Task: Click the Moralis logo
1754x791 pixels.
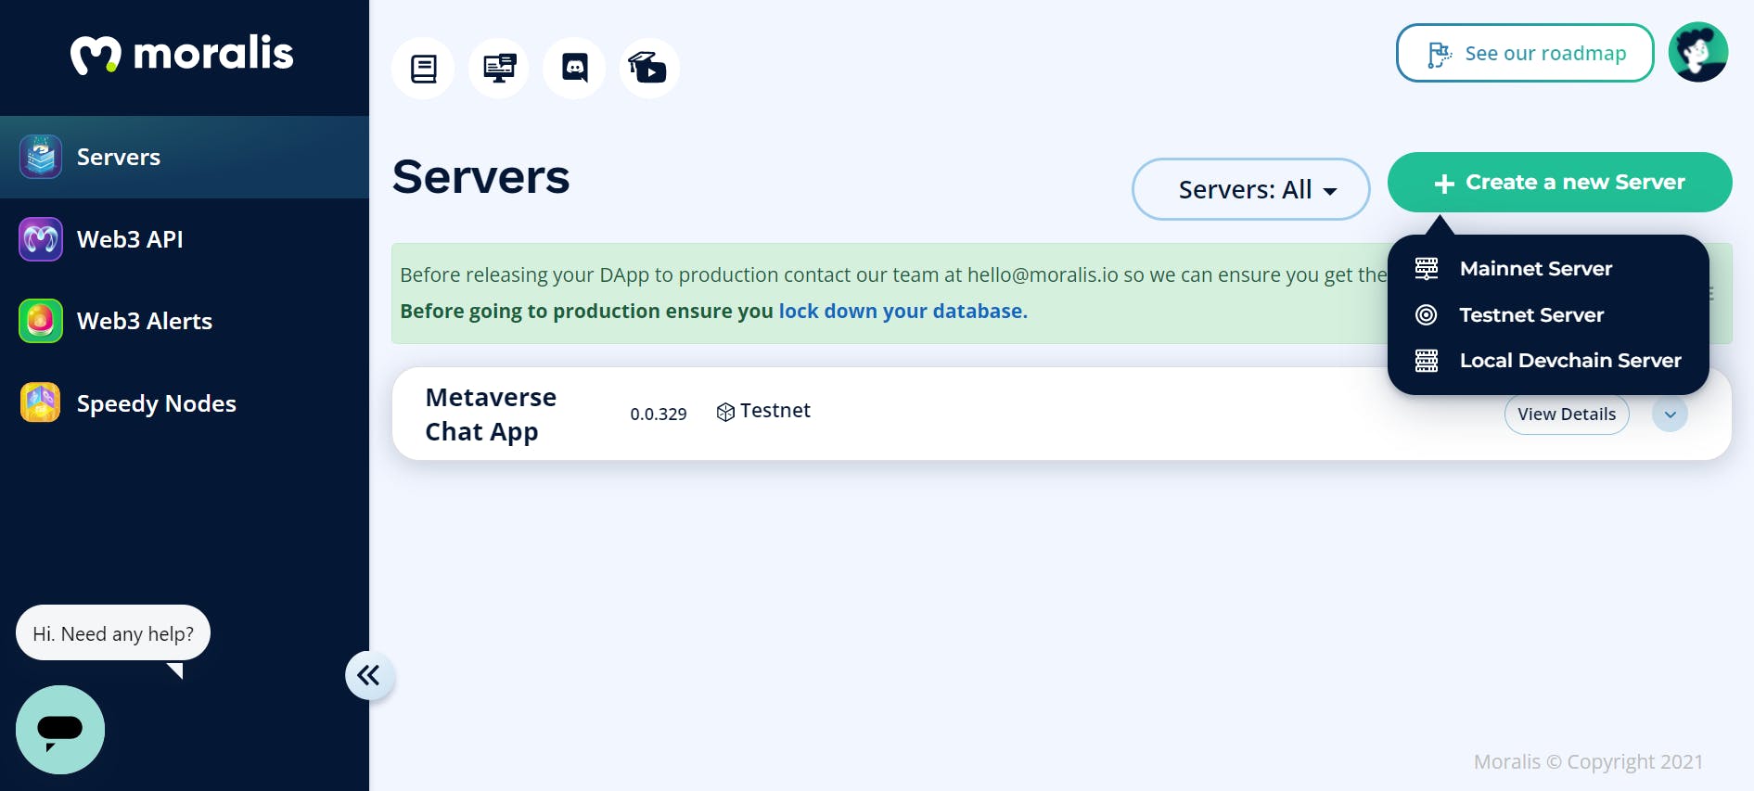Action: click(182, 55)
